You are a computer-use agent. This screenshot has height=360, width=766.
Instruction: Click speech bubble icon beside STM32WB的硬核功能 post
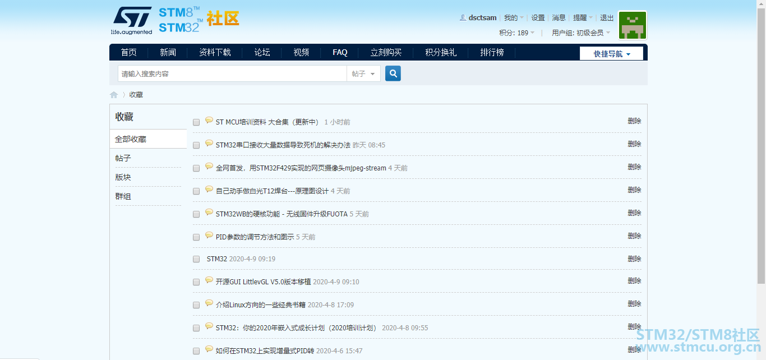point(209,212)
